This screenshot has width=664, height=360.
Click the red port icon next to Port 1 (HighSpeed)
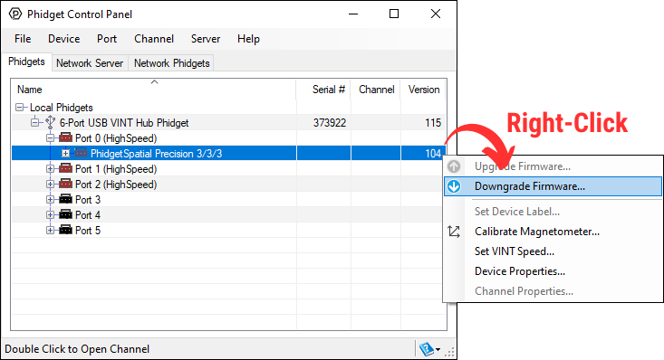click(x=65, y=169)
